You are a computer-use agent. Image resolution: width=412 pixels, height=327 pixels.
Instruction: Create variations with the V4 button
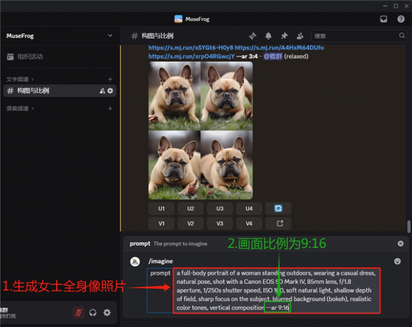[x=249, y=223]
